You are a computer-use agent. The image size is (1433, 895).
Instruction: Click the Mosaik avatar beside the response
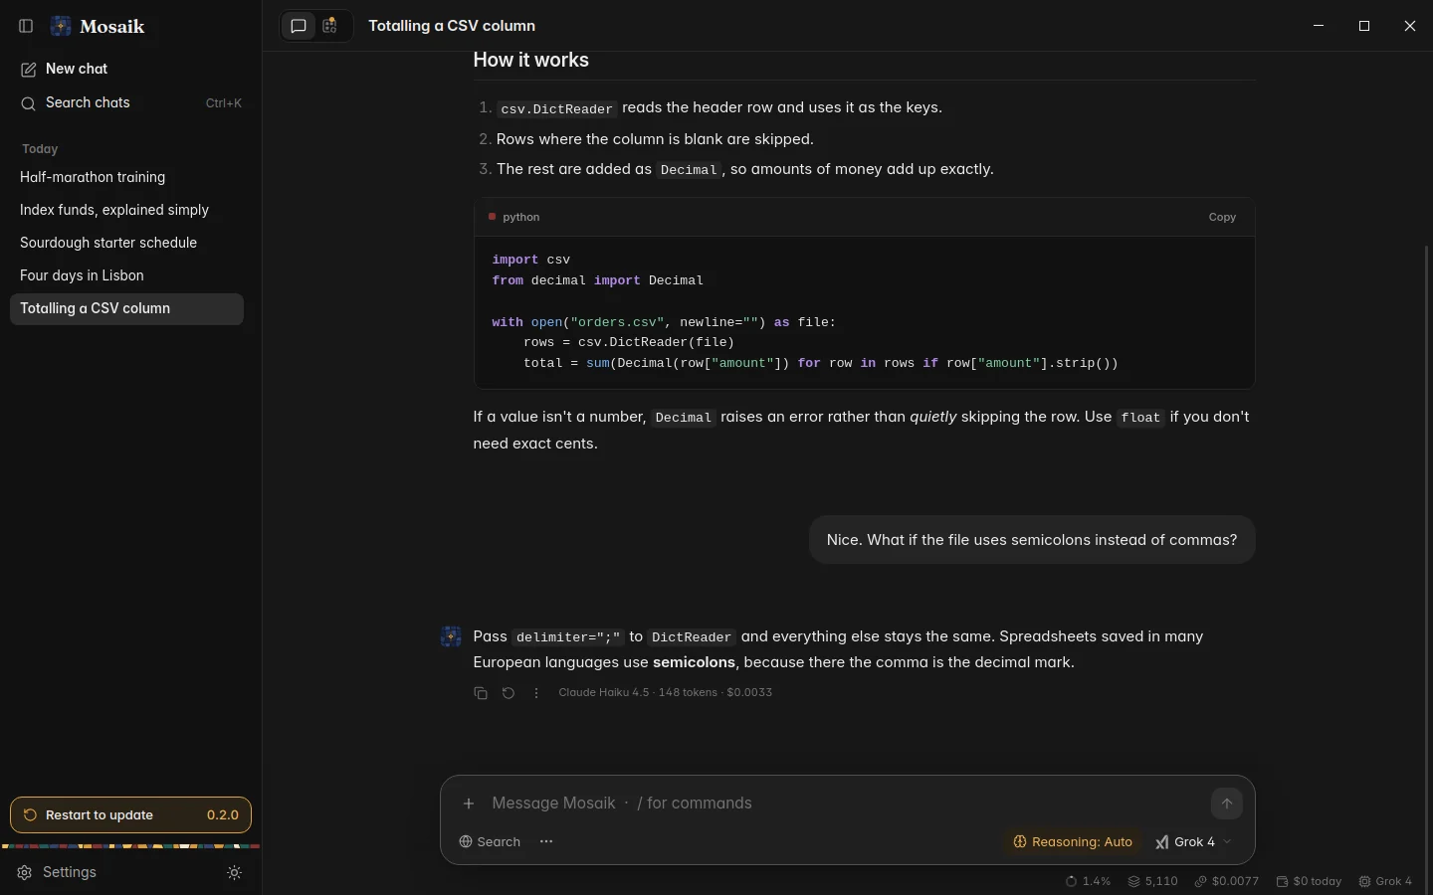click(451, 637)
